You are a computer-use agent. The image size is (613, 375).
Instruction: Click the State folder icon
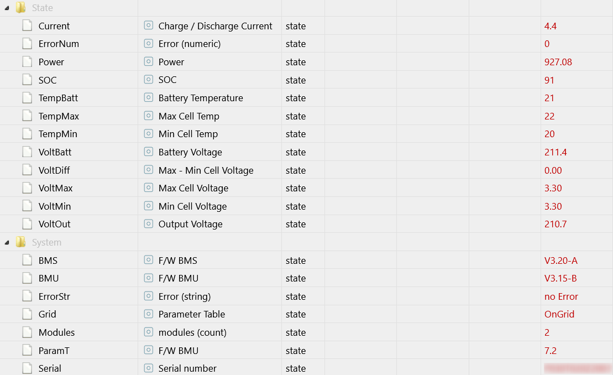pyautogui.click(x=20, y=7)
